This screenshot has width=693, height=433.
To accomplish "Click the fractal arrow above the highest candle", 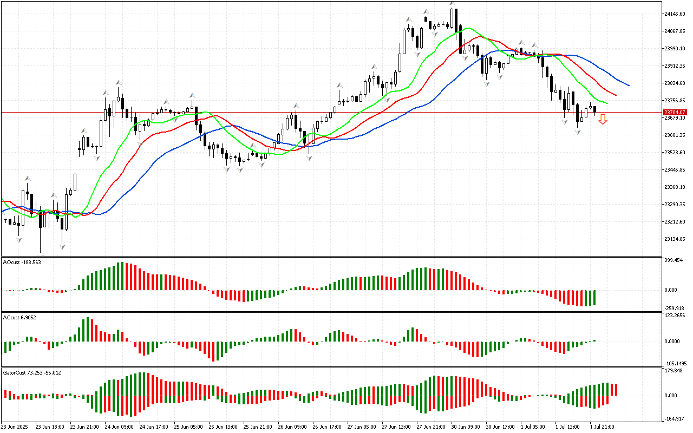I will click(x=452, y=4).
